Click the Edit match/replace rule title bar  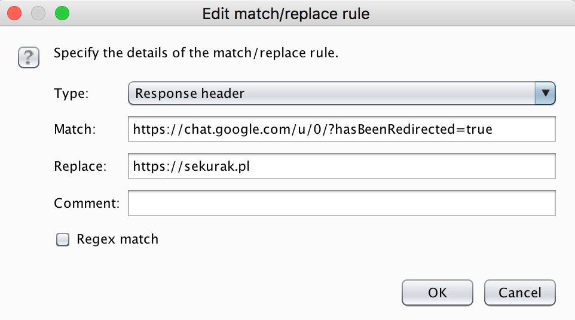coord(286,13)
